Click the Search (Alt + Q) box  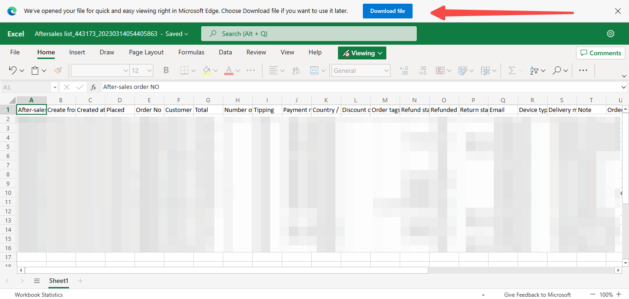tap(309, 34)
